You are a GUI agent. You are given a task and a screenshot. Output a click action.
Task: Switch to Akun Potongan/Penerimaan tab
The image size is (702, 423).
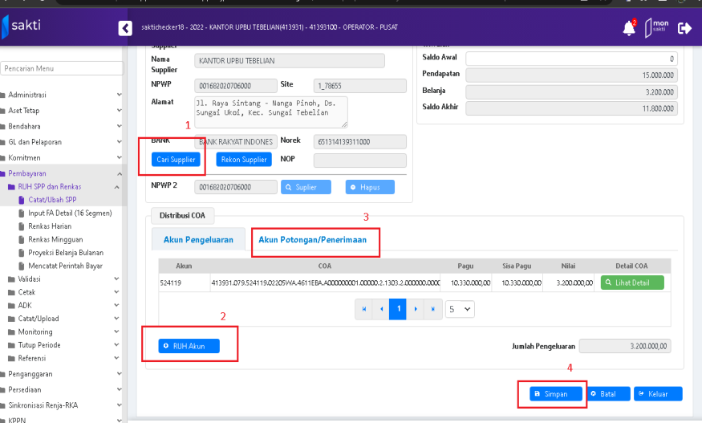click(x=314, y=239)
